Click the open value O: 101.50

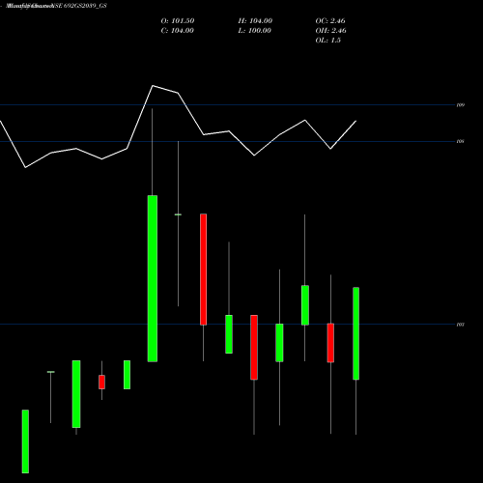178,21
